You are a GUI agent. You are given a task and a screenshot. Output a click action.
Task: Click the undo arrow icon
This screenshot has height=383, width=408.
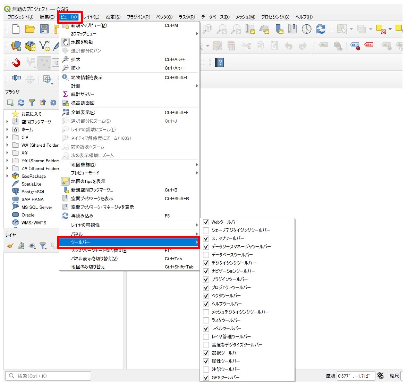click(x=288, y=46)
